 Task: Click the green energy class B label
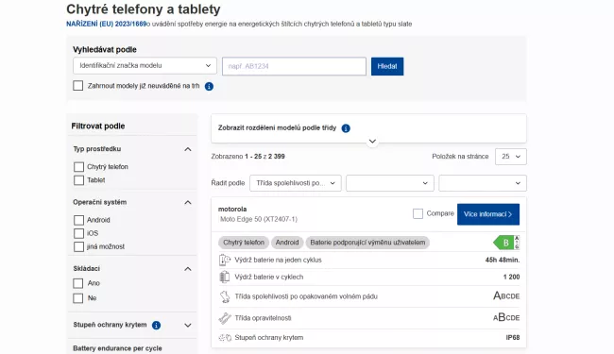[x=506, y=243]
